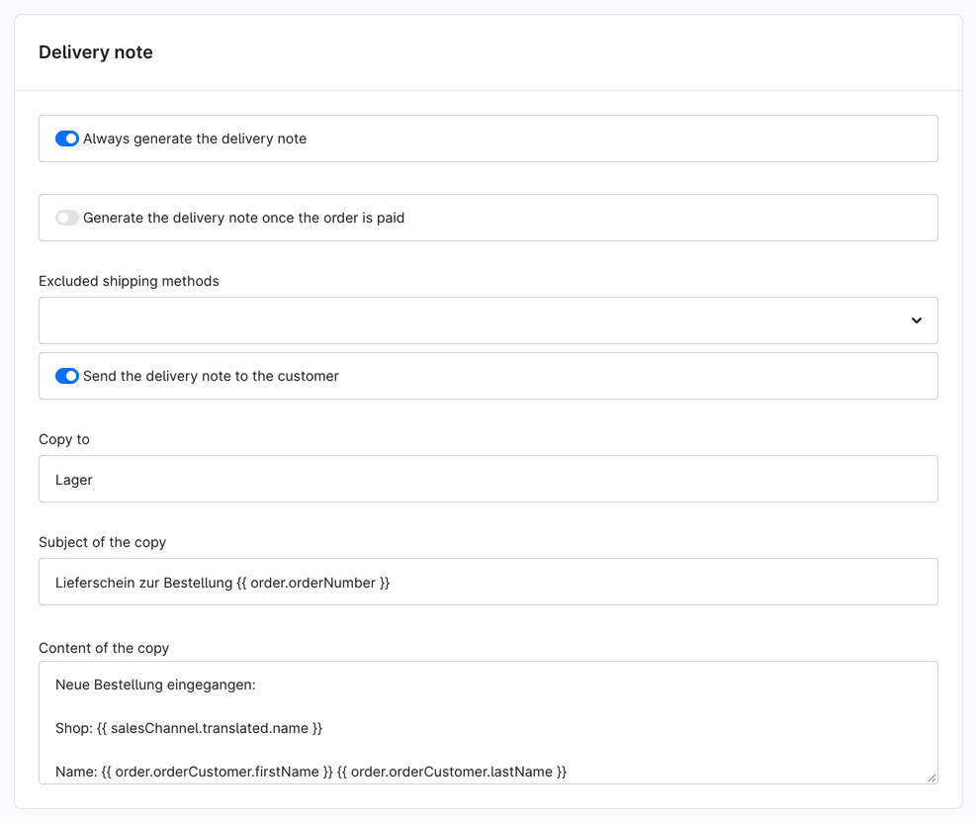Place cursor on the Name orderCustomer line
This screenshot has width=977, height=823.
(311, 772)
